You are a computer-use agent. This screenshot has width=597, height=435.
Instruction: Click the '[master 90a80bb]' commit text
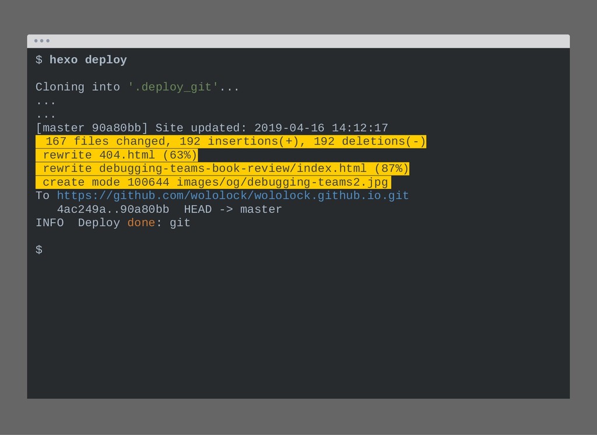(92, 128)
